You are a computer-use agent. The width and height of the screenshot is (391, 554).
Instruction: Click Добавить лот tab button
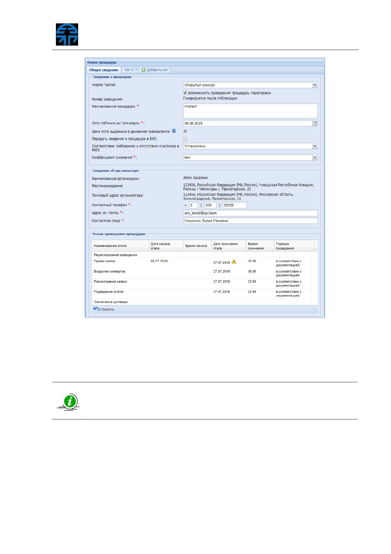155,70
